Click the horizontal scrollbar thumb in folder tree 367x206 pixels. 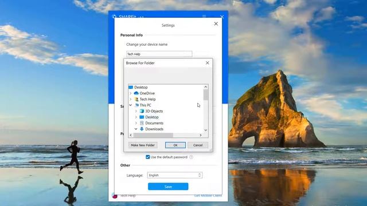(x=153, y=135)
